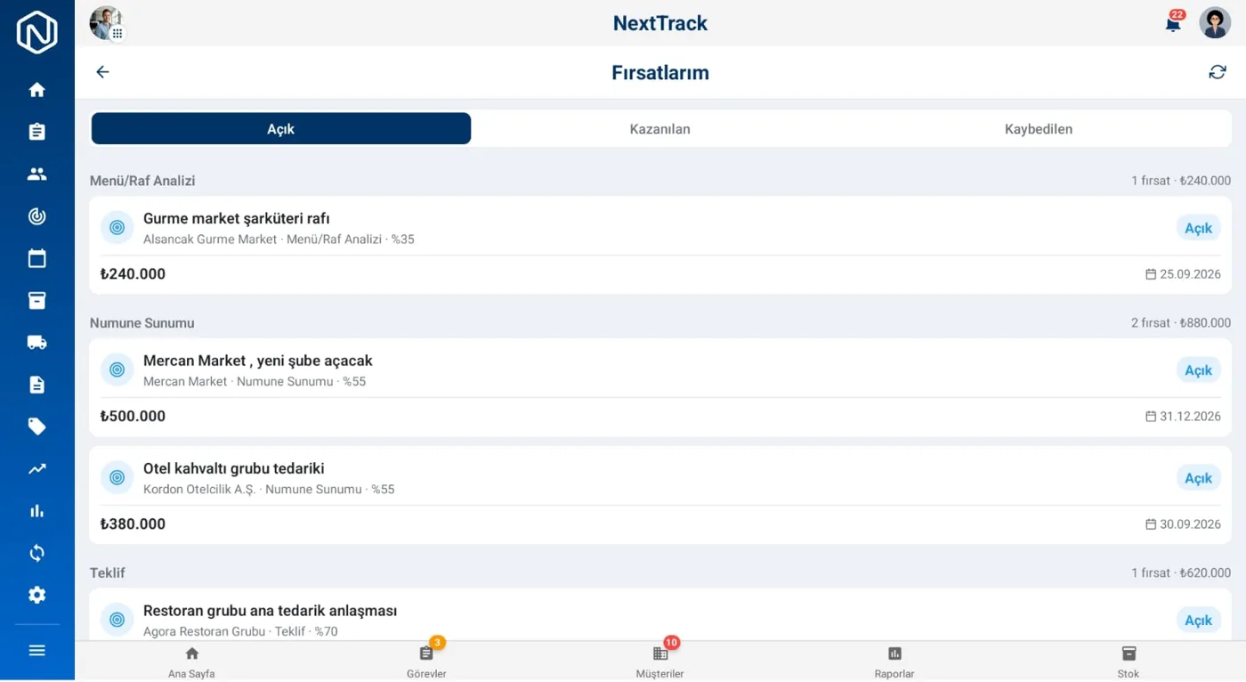Open the trending-up line icon in the sidebar
The height and width of the screenshot is (682, 1246).
(36, 469)
